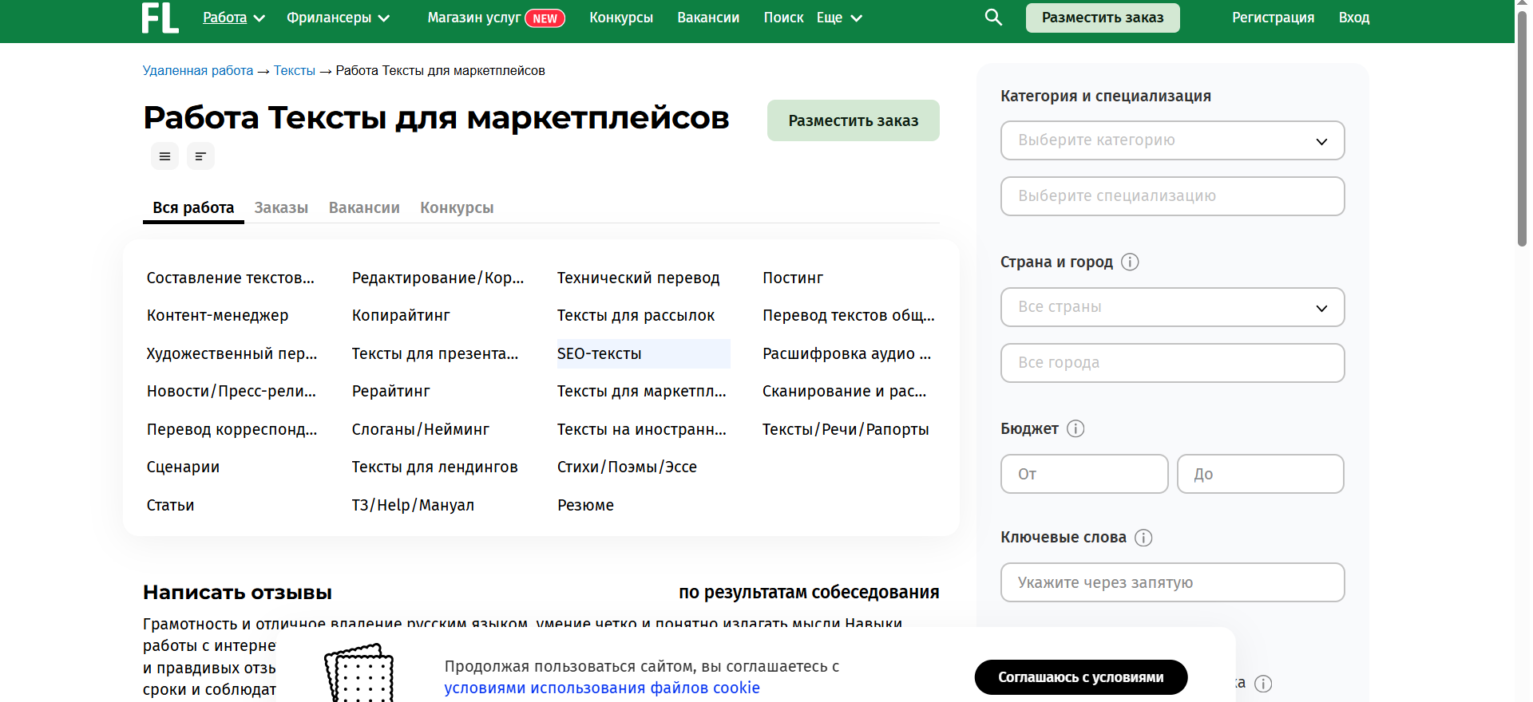
Task: Open the Все страны dropdown
Action: pyautogui.click(x=1172, y=307)
